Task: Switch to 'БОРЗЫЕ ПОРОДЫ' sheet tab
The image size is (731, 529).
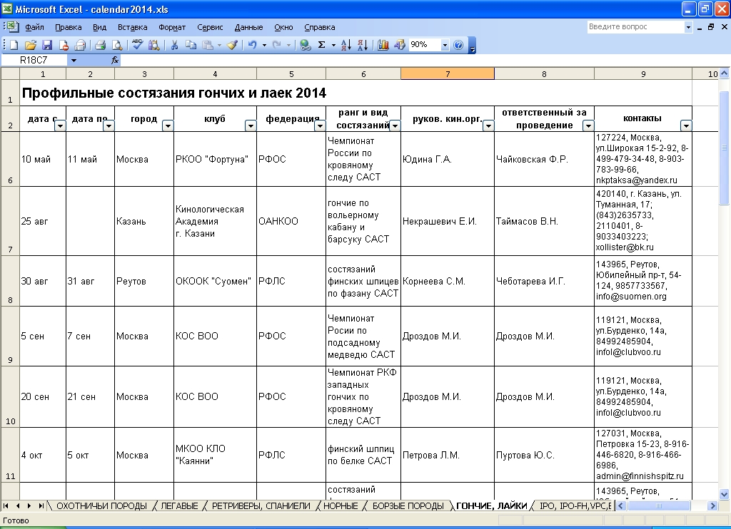Action: click(x=407, y=505)
